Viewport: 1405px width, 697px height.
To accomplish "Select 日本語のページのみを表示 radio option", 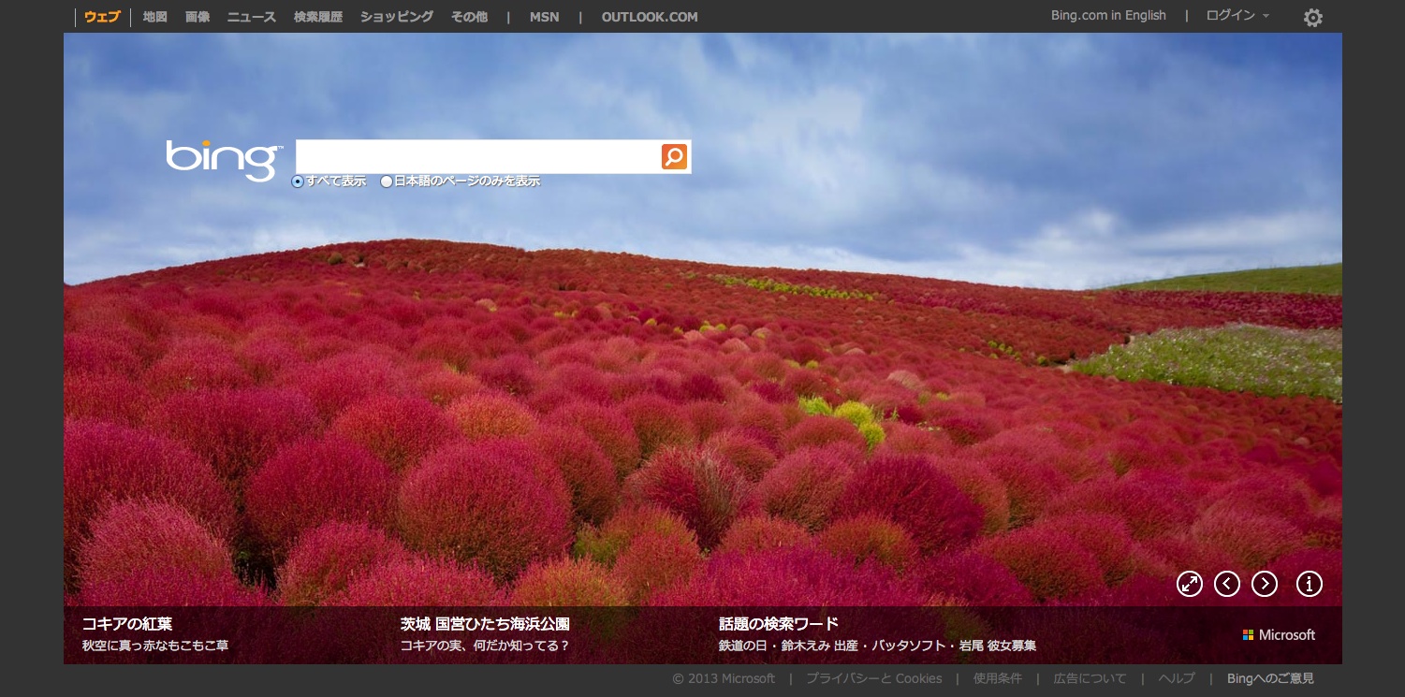I will point(387,182).
